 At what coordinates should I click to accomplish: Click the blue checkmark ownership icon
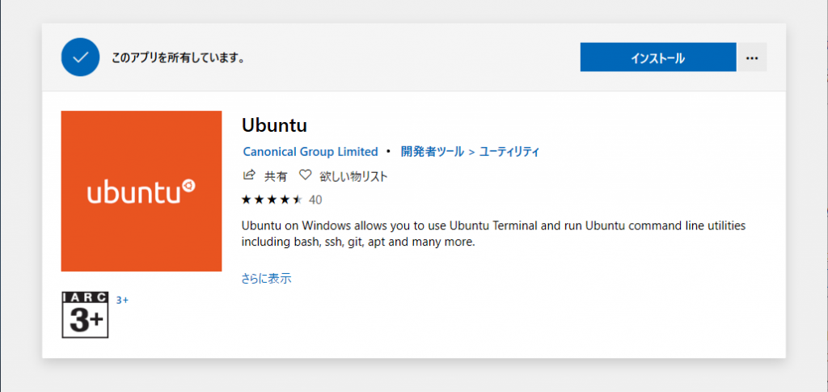pos(80,57)
